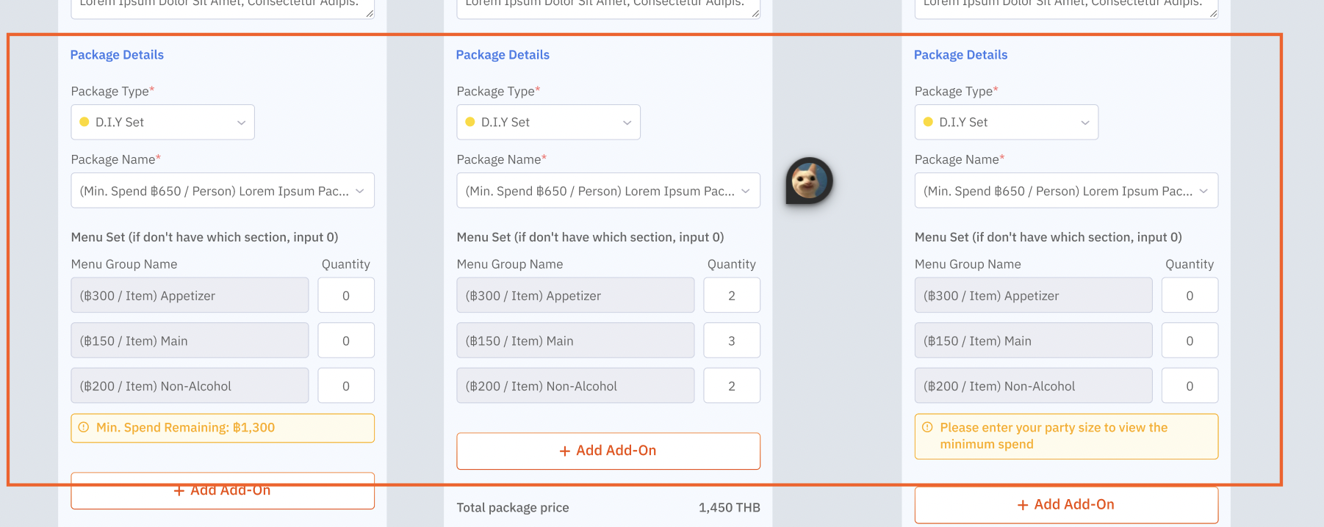The width and height of the screenshot is (1324, 527).
Task: Expand Package Name dropdown in middle card
Action: (608, 191)
